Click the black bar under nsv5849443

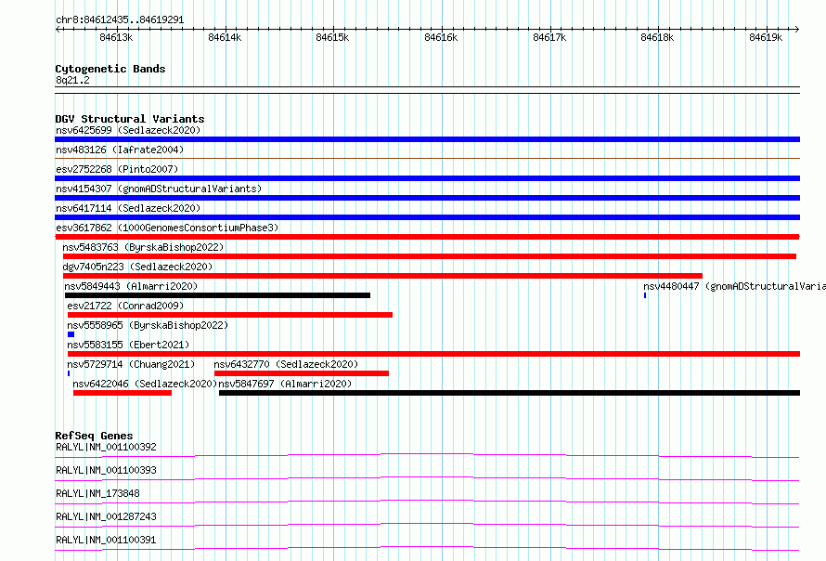point(217,295)
